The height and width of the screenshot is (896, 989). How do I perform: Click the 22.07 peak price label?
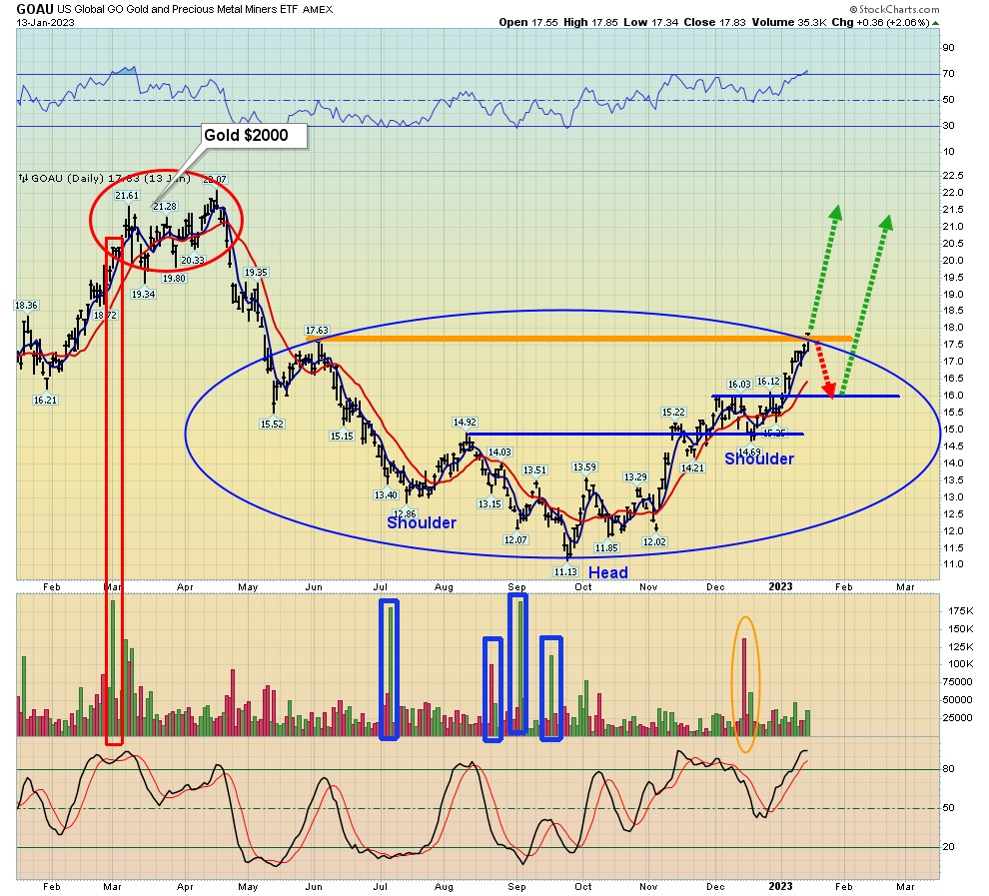click(215, 180)
